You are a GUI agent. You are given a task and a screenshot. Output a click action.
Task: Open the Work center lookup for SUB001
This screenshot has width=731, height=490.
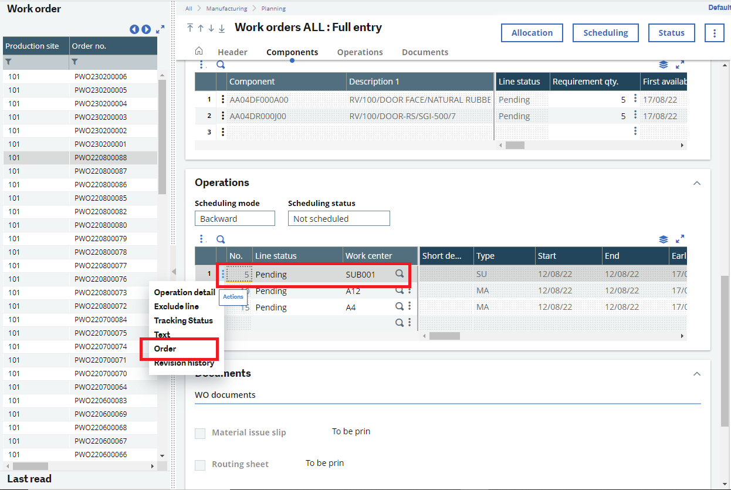click(x=400, y=275)
